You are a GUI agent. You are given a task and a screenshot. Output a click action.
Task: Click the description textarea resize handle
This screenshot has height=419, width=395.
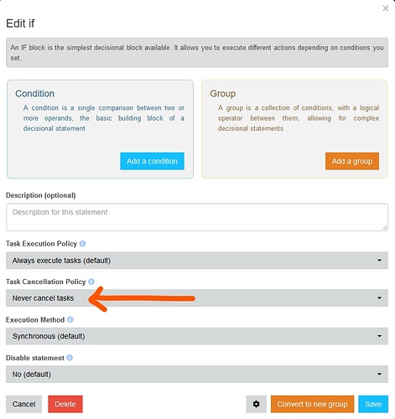pyautogui.click(x=385, y=228)
